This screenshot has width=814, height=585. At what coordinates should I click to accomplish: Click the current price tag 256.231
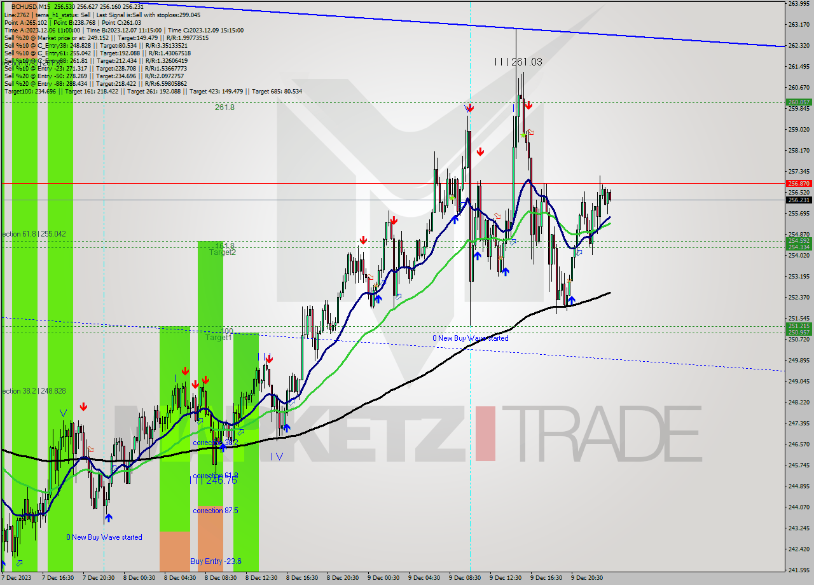(799, 200)
